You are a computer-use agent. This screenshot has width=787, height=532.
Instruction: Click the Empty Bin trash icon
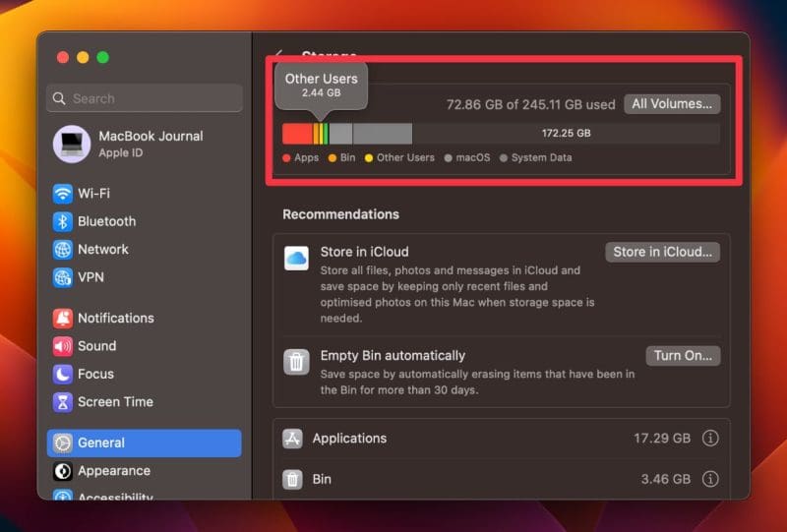(x=296, y=362)
